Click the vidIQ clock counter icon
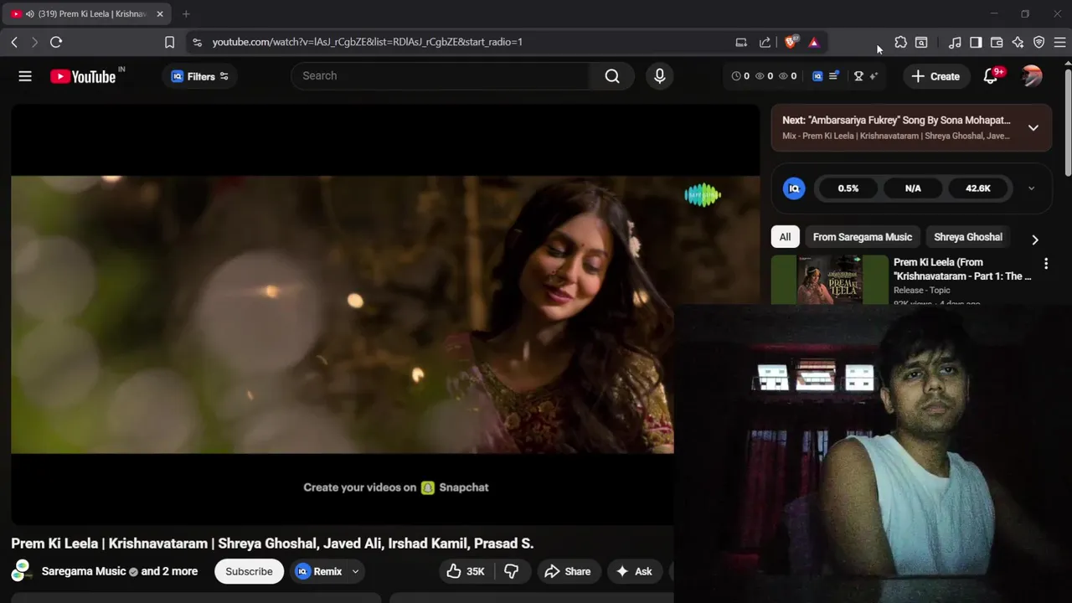1072x603 pixels. (735, 76)
